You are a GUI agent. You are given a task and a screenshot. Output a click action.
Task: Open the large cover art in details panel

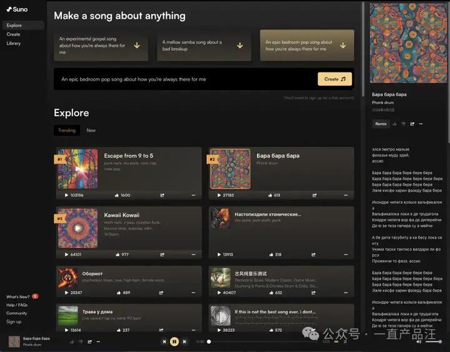(407, 43)
